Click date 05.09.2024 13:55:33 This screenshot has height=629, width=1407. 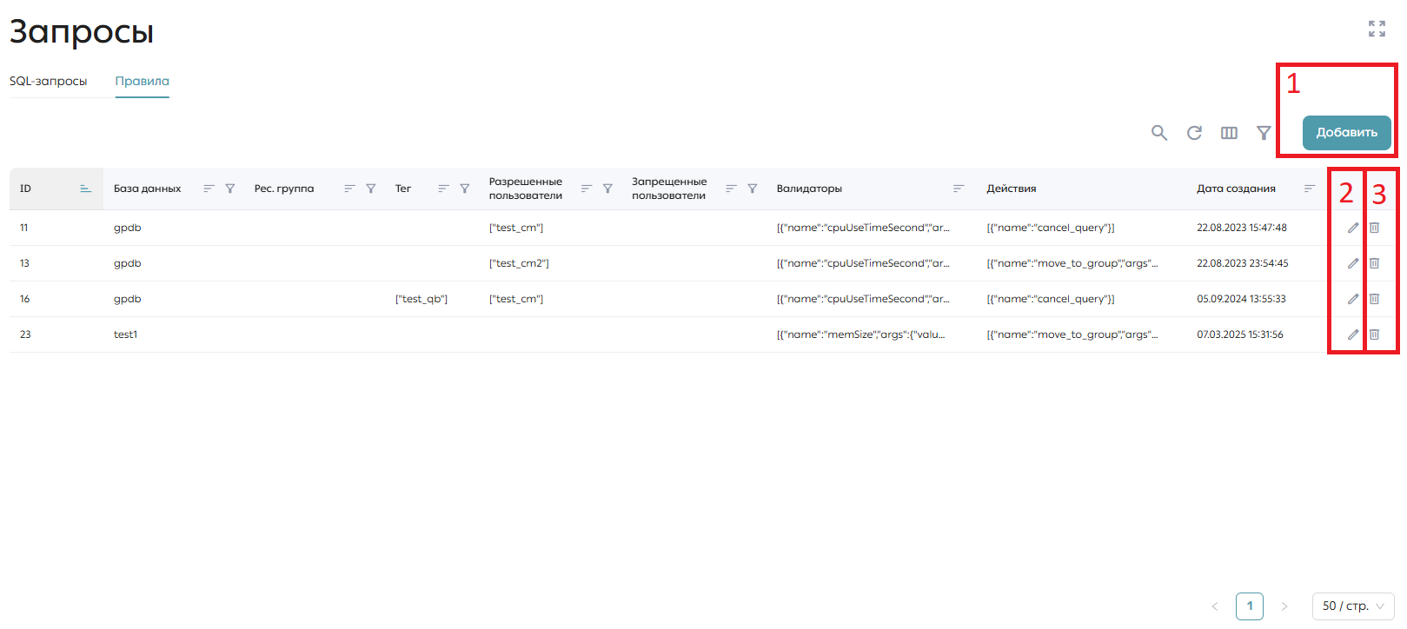(1241, 299)
